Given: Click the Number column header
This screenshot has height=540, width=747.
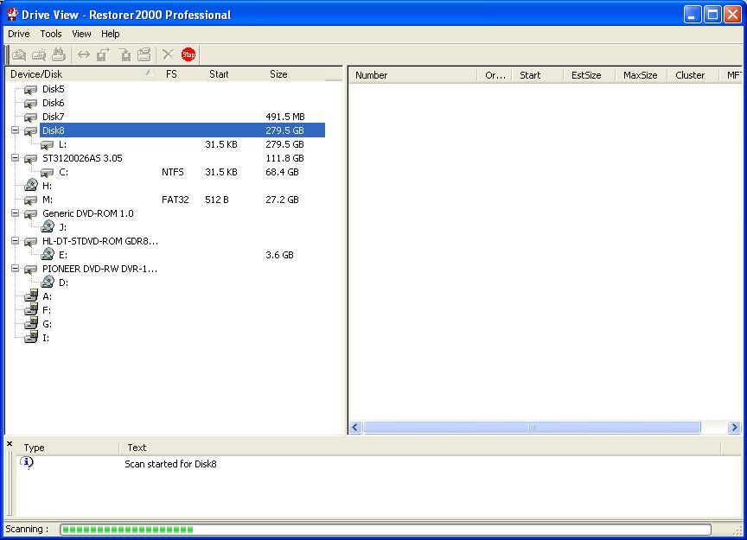Looking at the screenshot, I should click(x=412, y=75).
